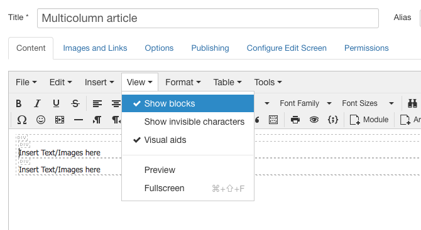Switch to the Options tab
Image resolution: width=421 pixels, height=230 pixels.
click(x=159, y=48)
